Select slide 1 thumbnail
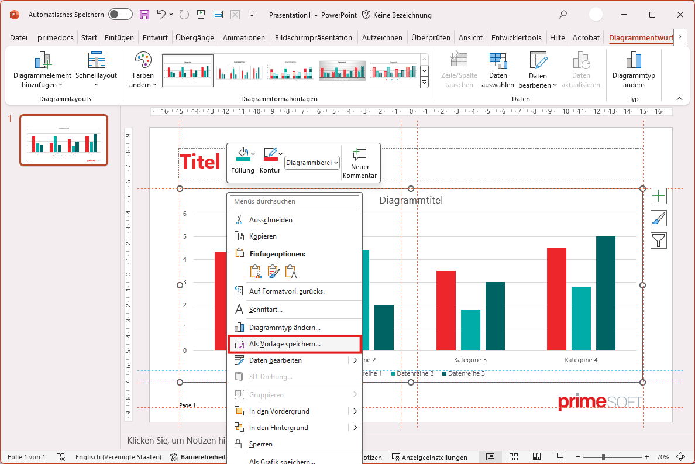 pyautogui.click(x=64, y=140)
